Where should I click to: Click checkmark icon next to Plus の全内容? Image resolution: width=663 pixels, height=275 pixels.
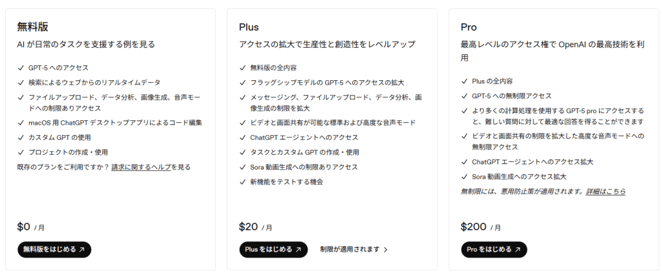[464, 81]
